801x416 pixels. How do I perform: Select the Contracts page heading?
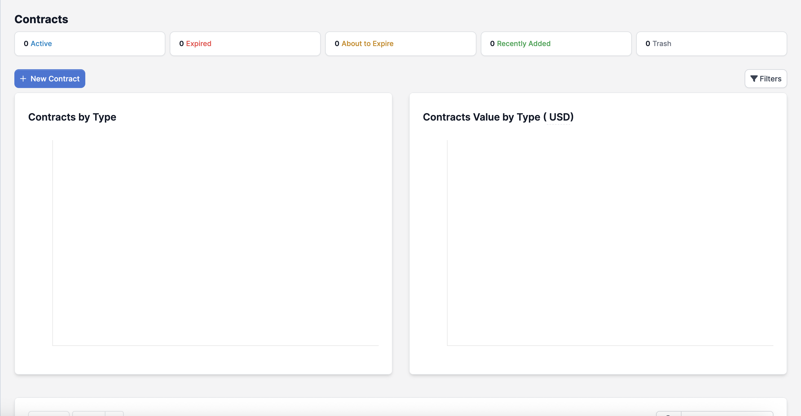(x=41, y=19)
